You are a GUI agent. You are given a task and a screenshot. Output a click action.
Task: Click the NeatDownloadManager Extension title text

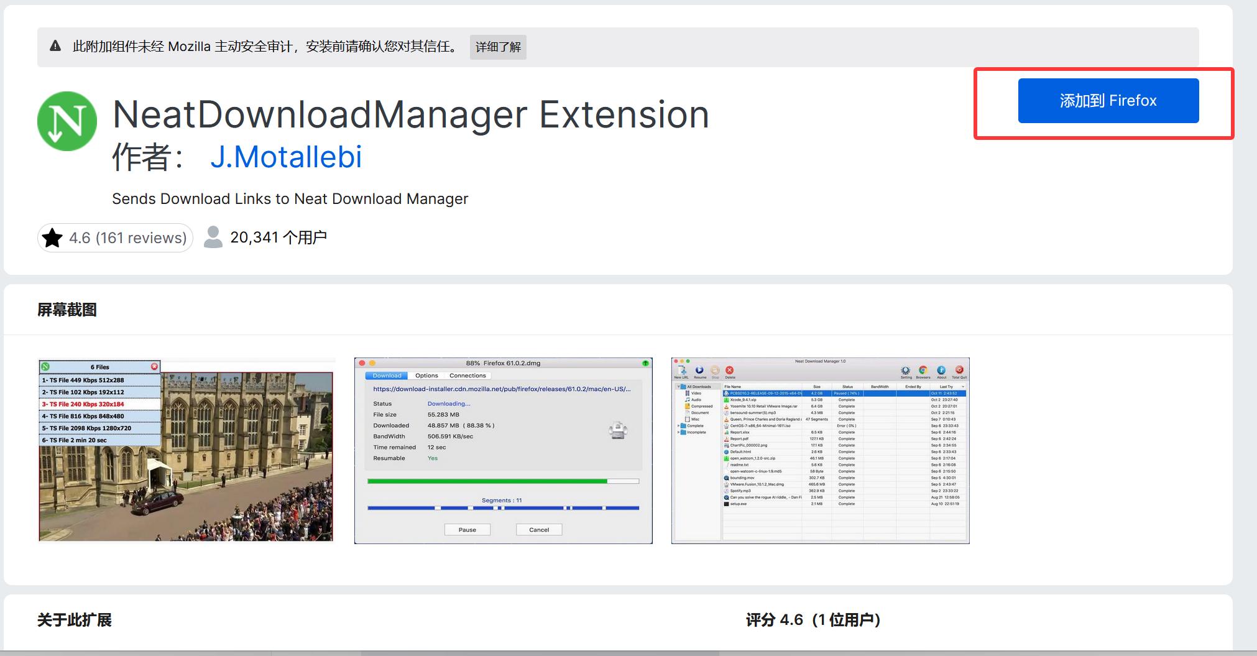pyautogui.click(x=411, y=114)
